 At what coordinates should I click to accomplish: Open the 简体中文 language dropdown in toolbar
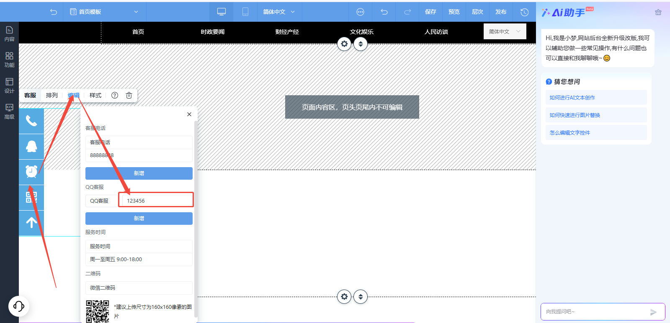pos(279,12)
